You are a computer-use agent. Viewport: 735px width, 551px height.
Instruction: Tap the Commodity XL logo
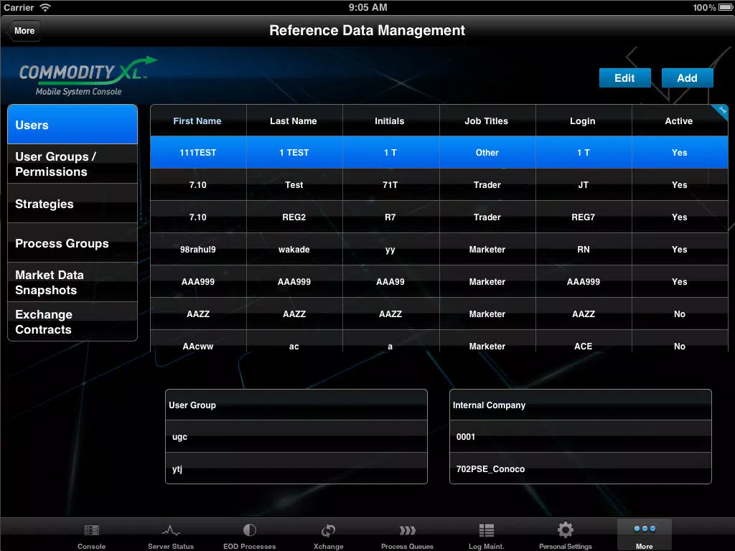tap(87, 76)
